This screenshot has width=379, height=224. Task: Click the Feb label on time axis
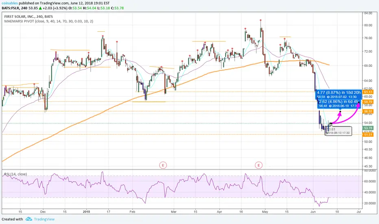pos(132,212)
